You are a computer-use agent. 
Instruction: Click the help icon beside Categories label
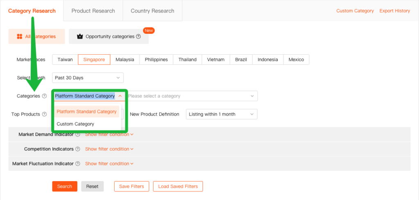44,96
